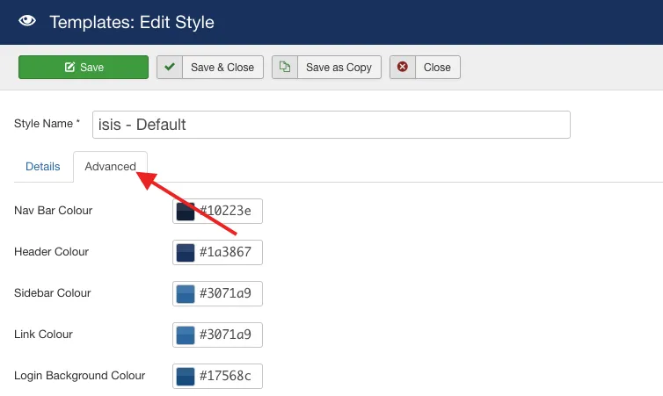Pick the Sidebar Colour swatch
Viewport: 663px width, 396px height.
[186, 293]
